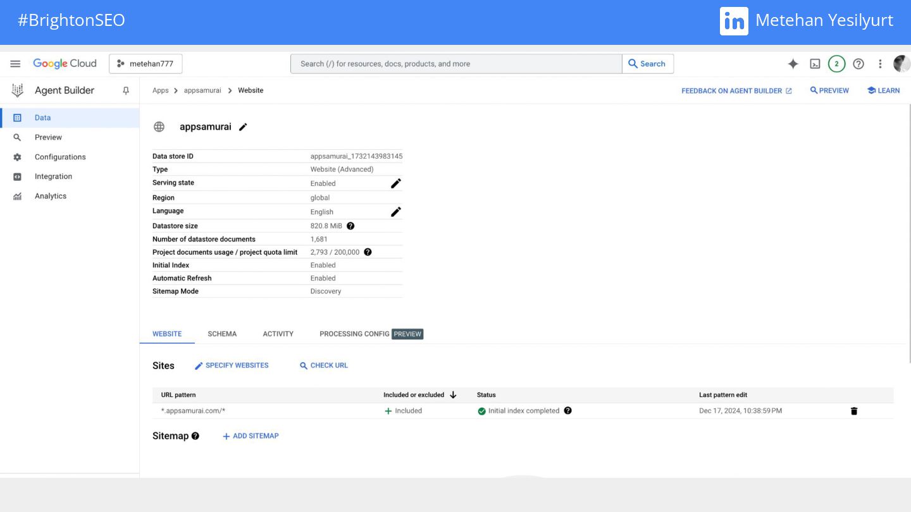Click the data store ID value

pyautogui.click(x=356, y=156)
